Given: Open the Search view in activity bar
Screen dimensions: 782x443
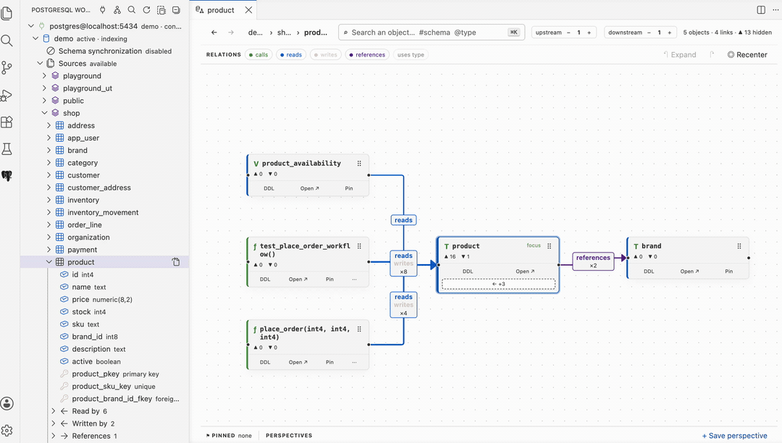Looking at the screenshot, I should 7,41.
